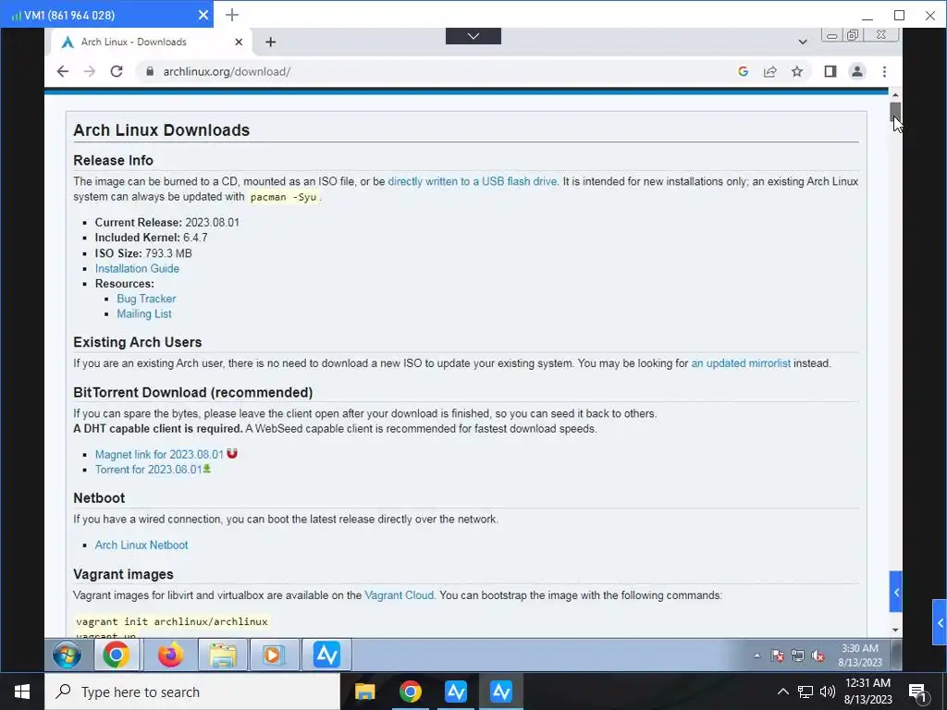Open the Mailing List link
The image size is (947, 710).
[143, 313]
